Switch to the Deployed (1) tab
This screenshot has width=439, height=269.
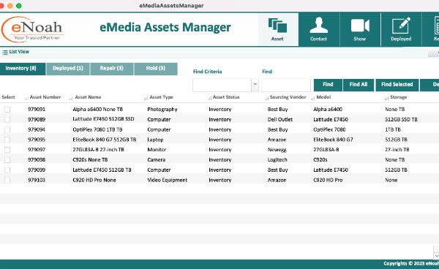point(68,69)
